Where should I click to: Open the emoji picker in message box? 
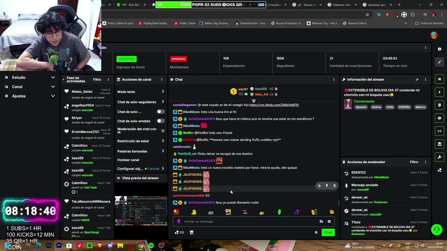pos(329,221)
